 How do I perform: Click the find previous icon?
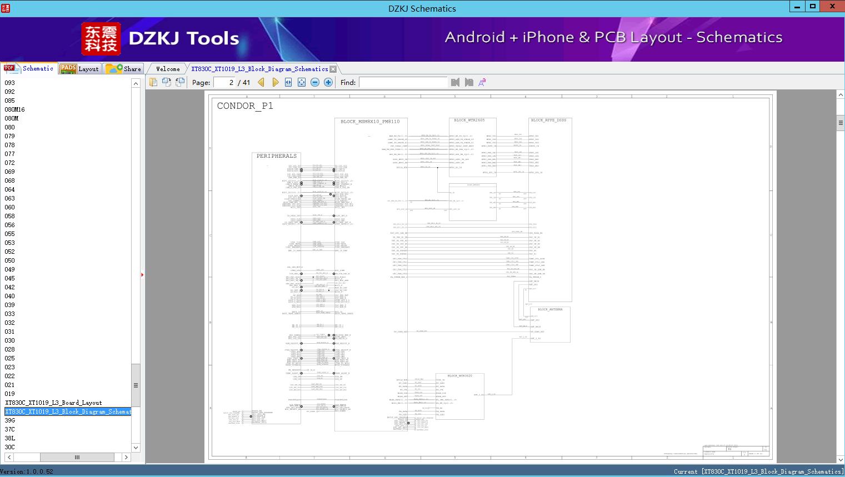coord(456,82)
